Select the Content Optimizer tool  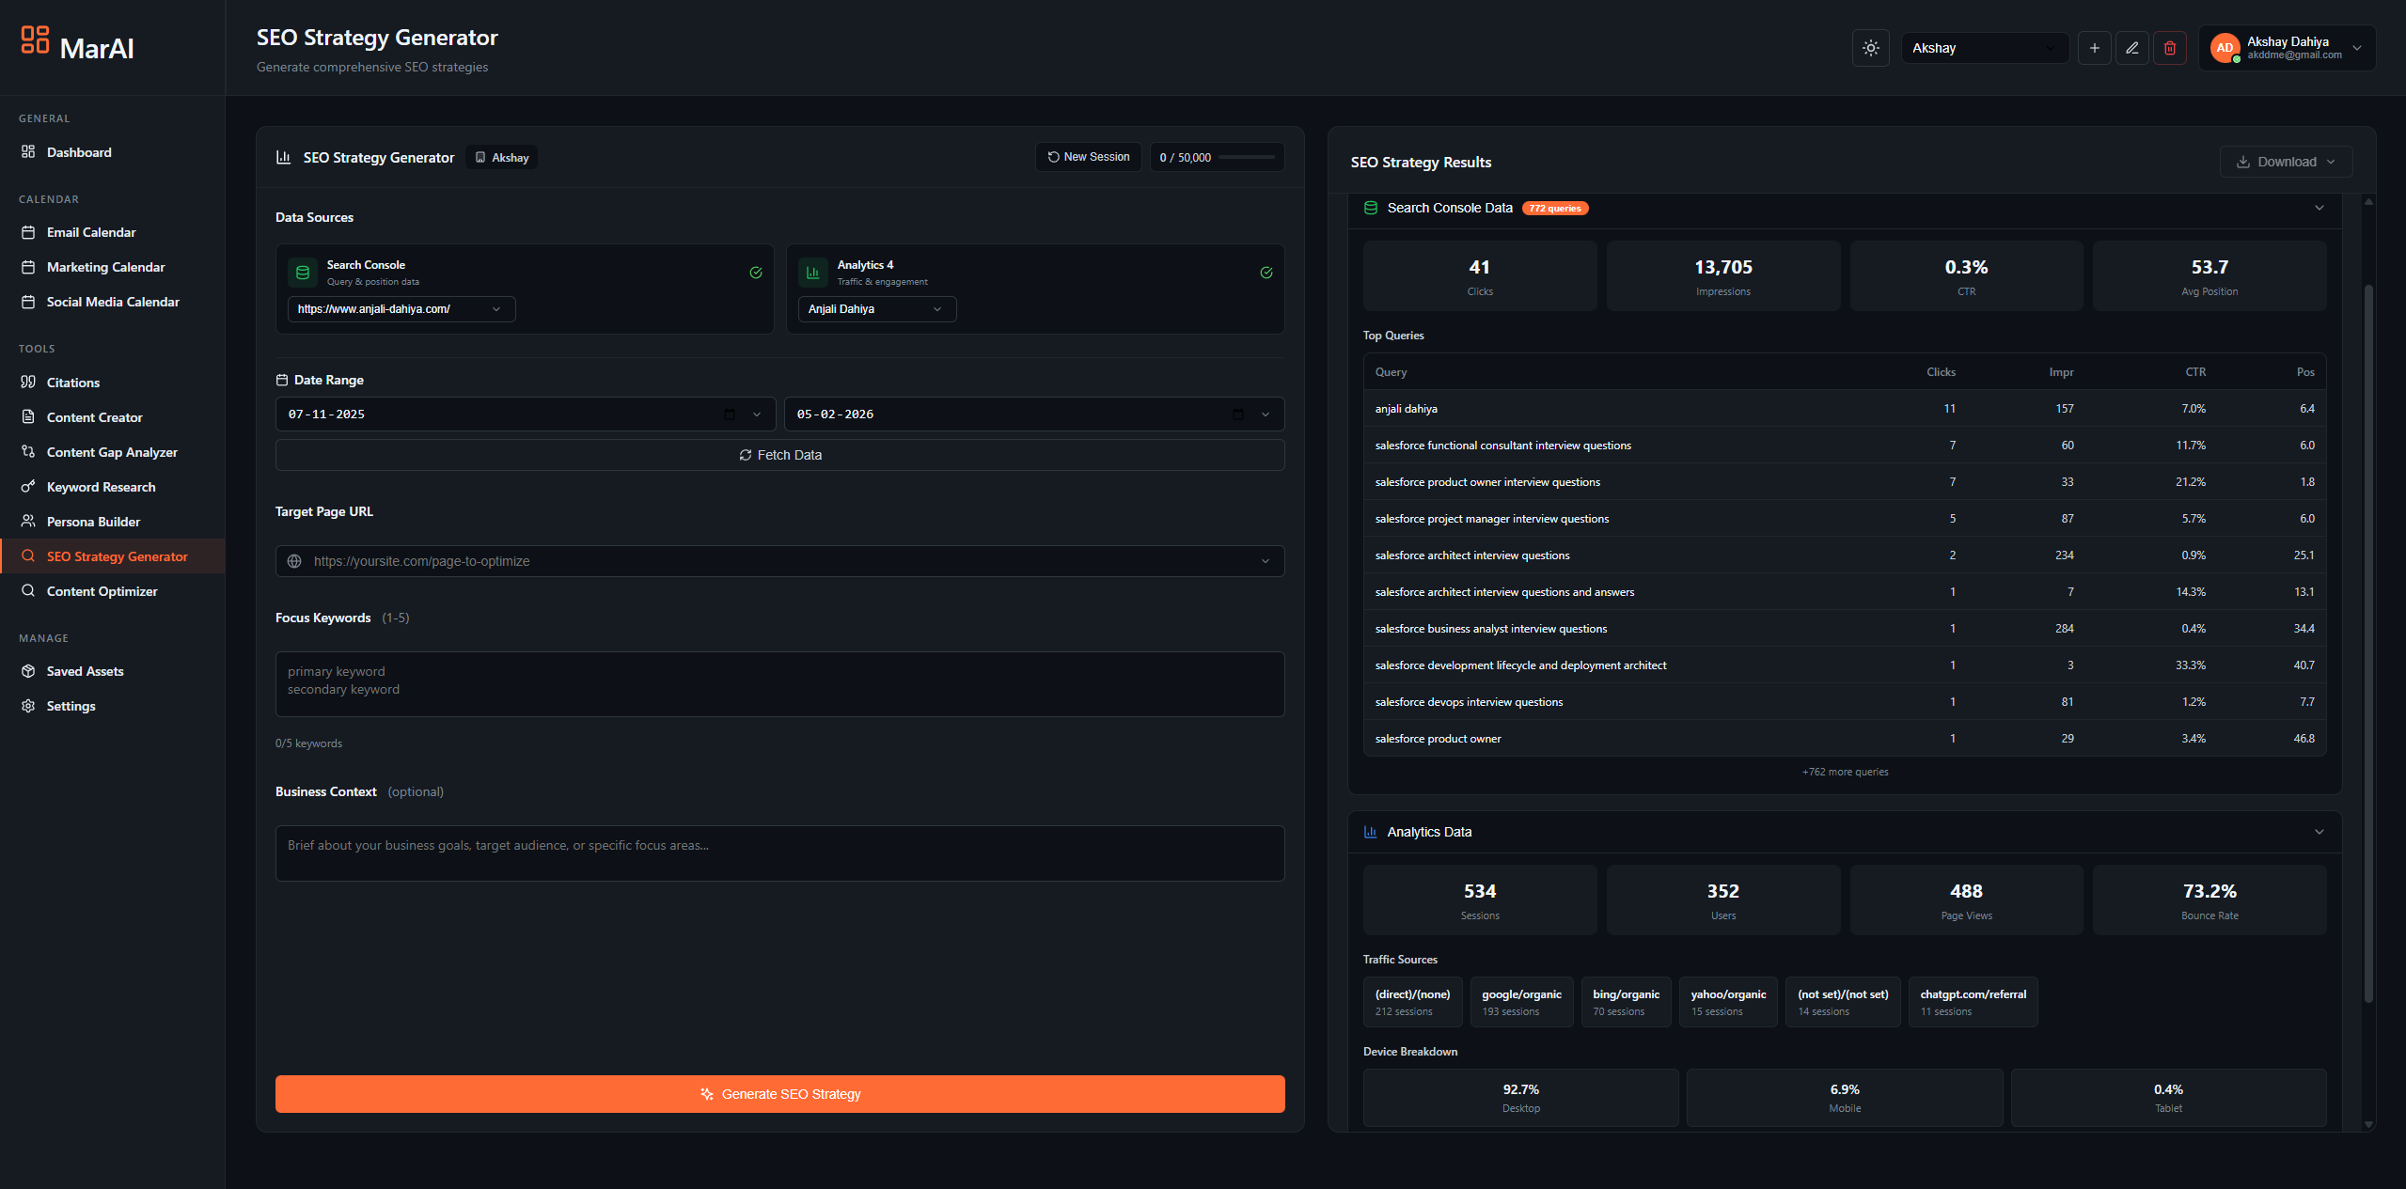(x=102, y=590)
